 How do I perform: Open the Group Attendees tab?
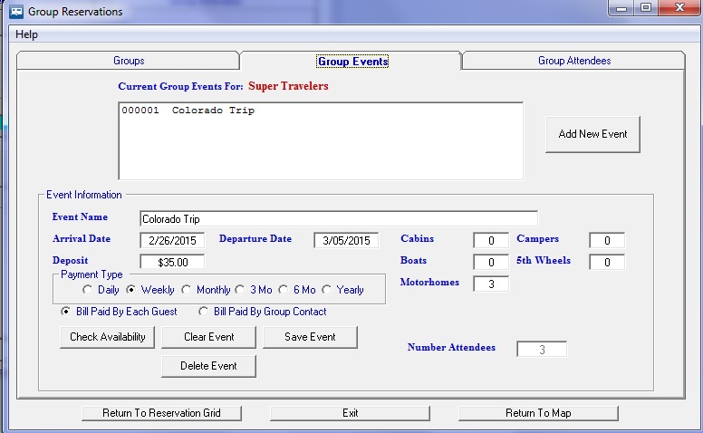(574, 61)
